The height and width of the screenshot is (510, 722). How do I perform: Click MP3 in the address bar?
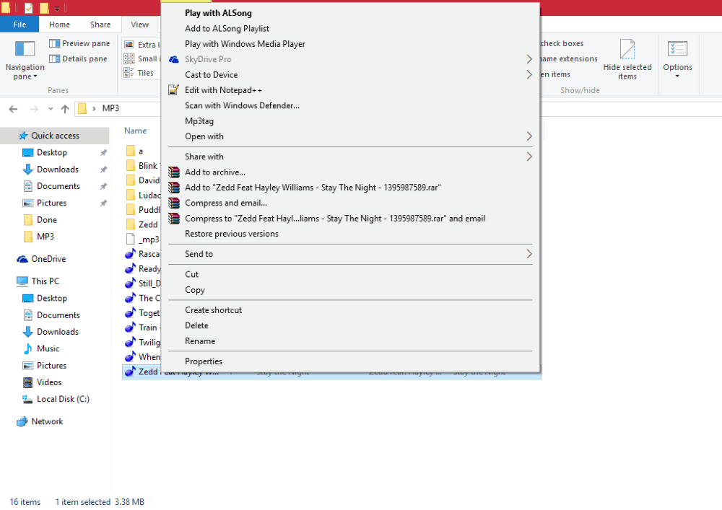[x=110, y=108]
